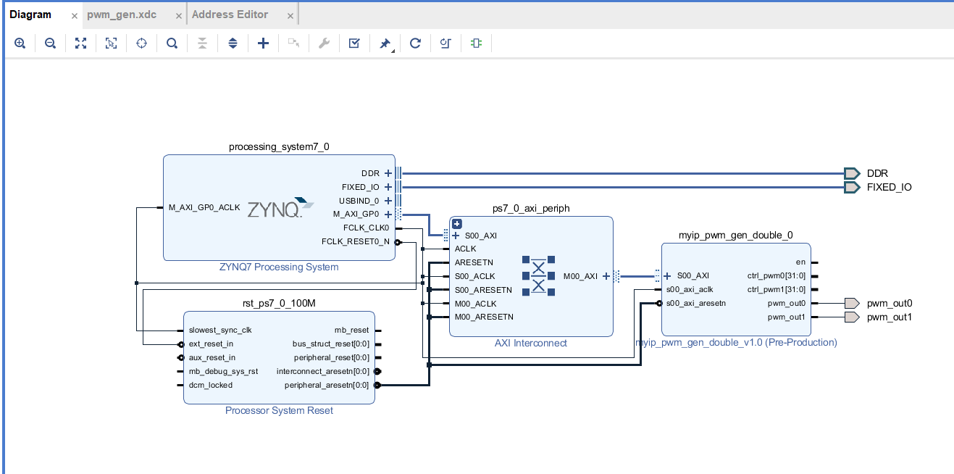Select the rst_ps7_0_100M block title

point(279,303)
